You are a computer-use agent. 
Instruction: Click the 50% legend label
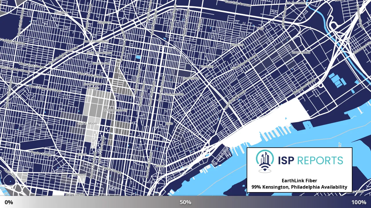pos(185,202)
